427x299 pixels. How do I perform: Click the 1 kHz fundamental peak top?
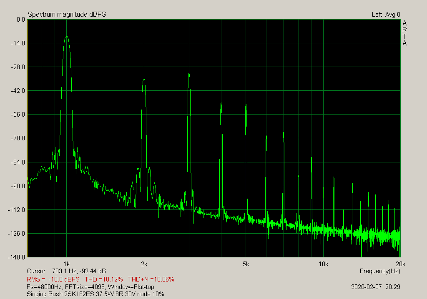pyautogui.click(x=67, y=37)
